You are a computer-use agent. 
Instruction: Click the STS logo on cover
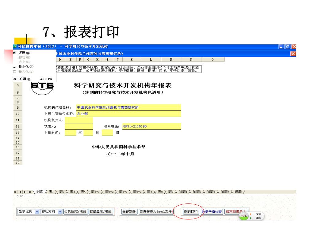(42, 88)
